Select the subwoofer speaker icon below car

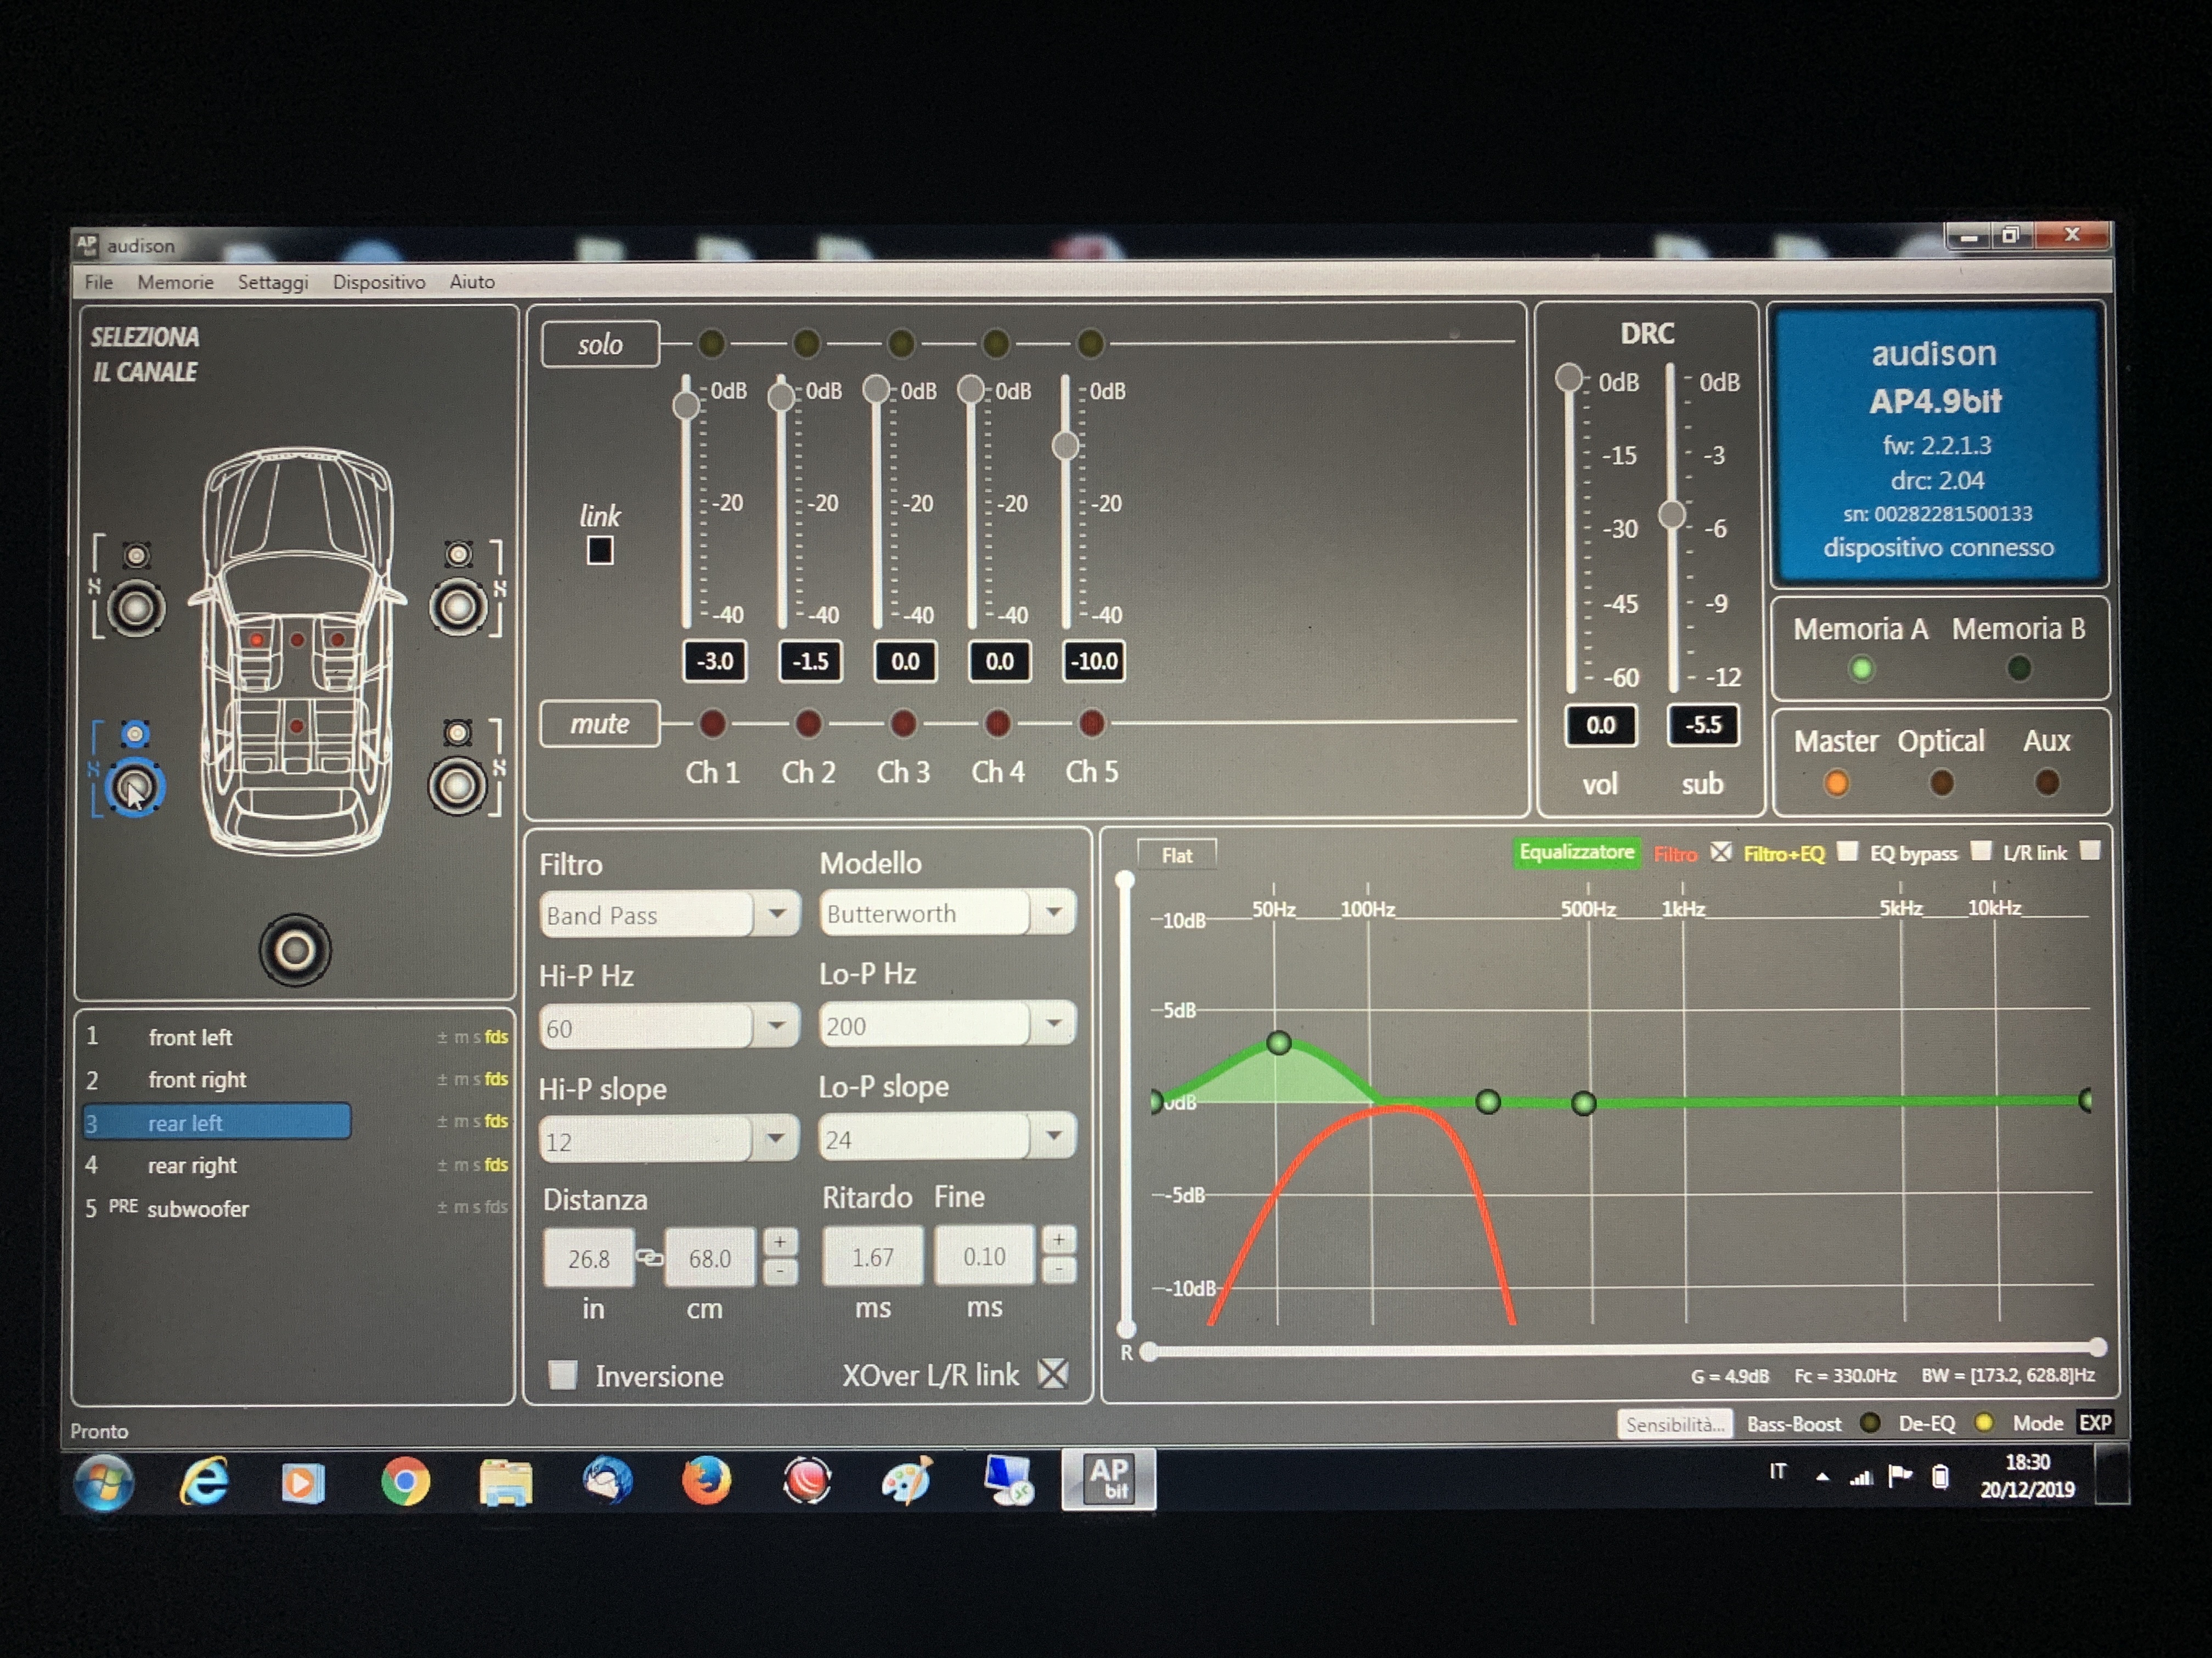point(295,950)
